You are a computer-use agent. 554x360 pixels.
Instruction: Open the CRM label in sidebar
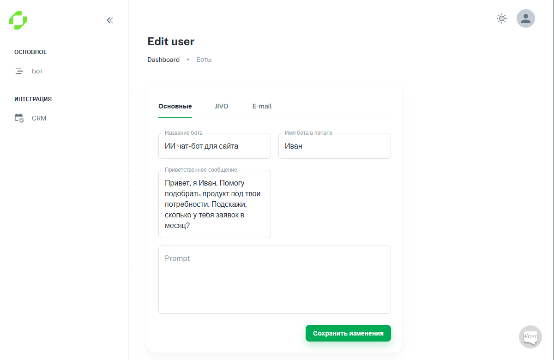[39, 118]
